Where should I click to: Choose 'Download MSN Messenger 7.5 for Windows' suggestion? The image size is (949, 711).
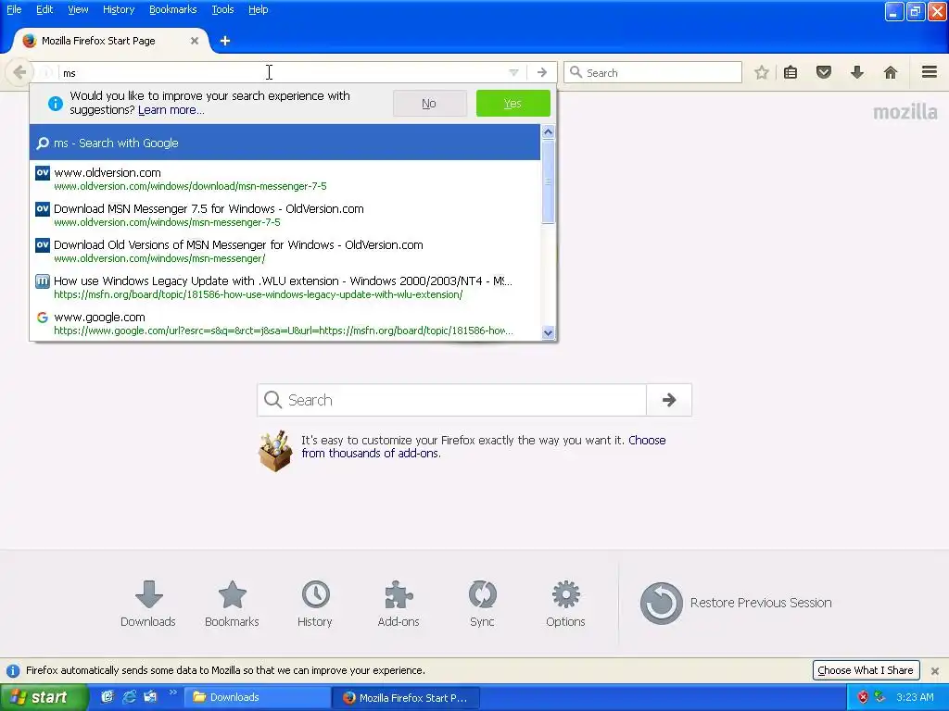[285, 215]
